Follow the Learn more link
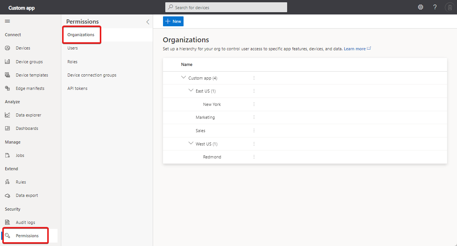 [355, 49]
